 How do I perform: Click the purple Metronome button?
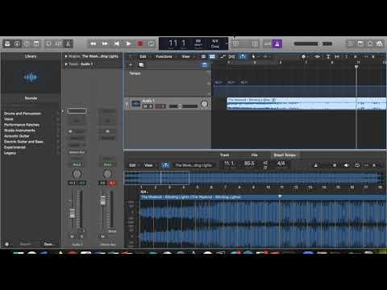click(277, 43)
